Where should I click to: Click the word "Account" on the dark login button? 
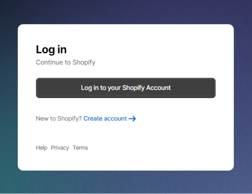pos(158,88)
